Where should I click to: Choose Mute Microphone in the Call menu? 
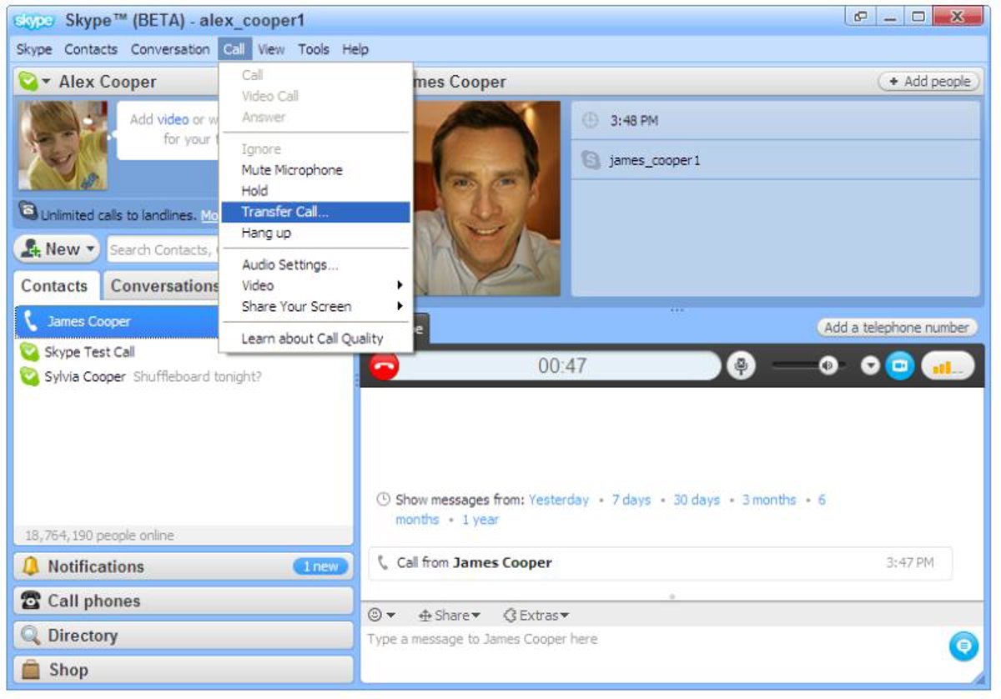(x=292, y=170)
